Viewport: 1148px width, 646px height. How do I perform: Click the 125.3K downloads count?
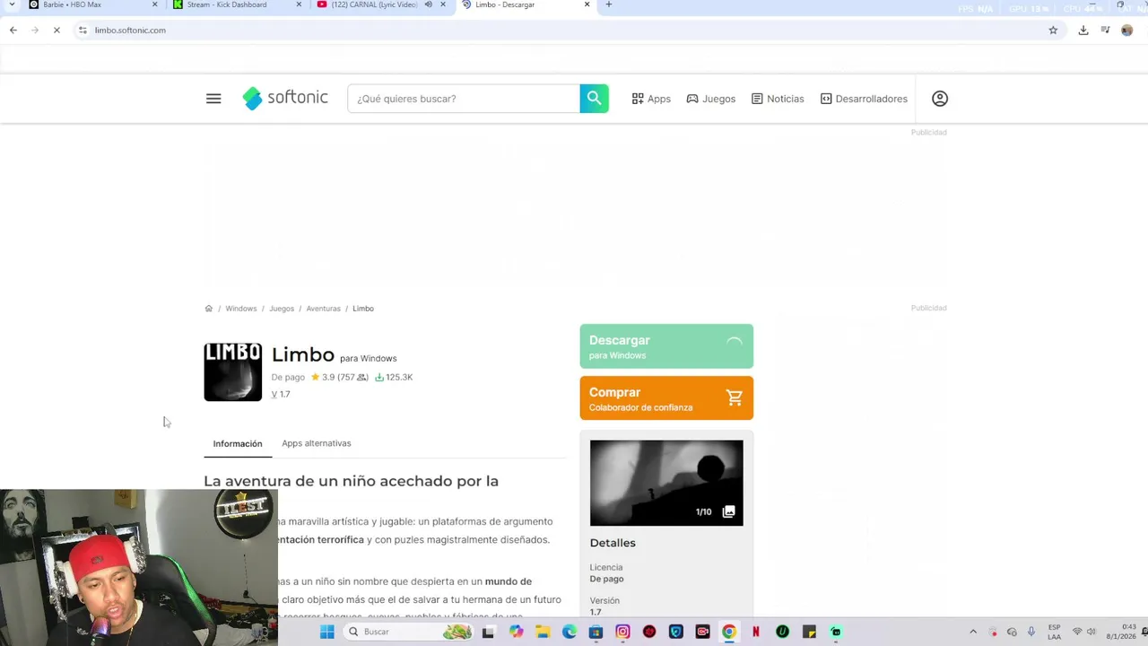394,378
